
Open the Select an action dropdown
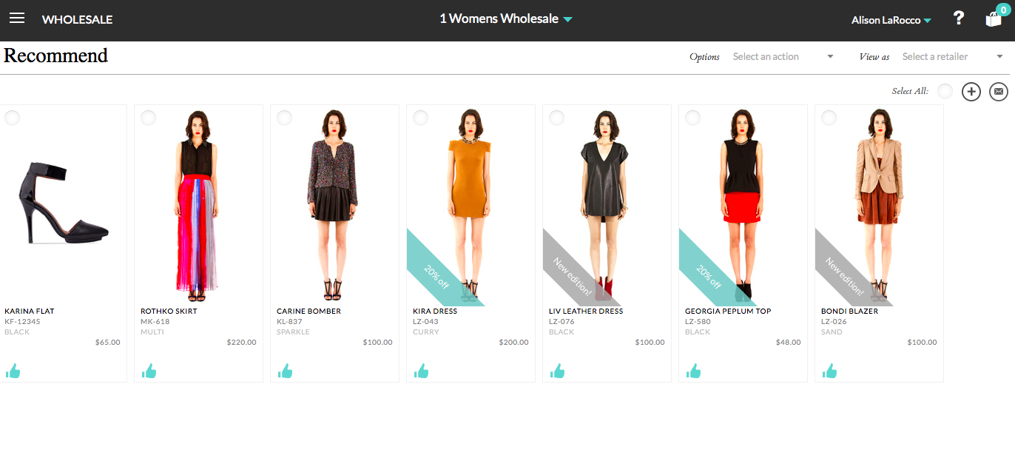[783, 56]
